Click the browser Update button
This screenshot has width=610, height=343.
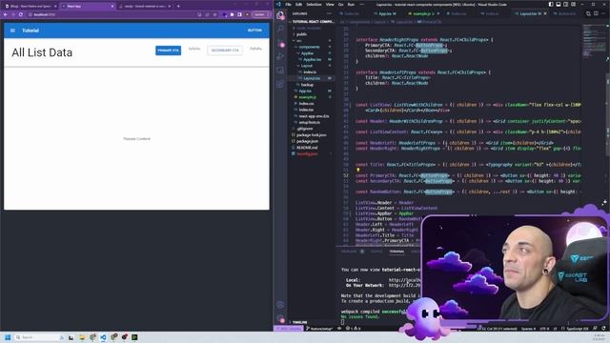(260, 14)
